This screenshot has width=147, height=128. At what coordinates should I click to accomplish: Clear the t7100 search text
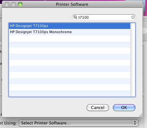click(133, 17)
